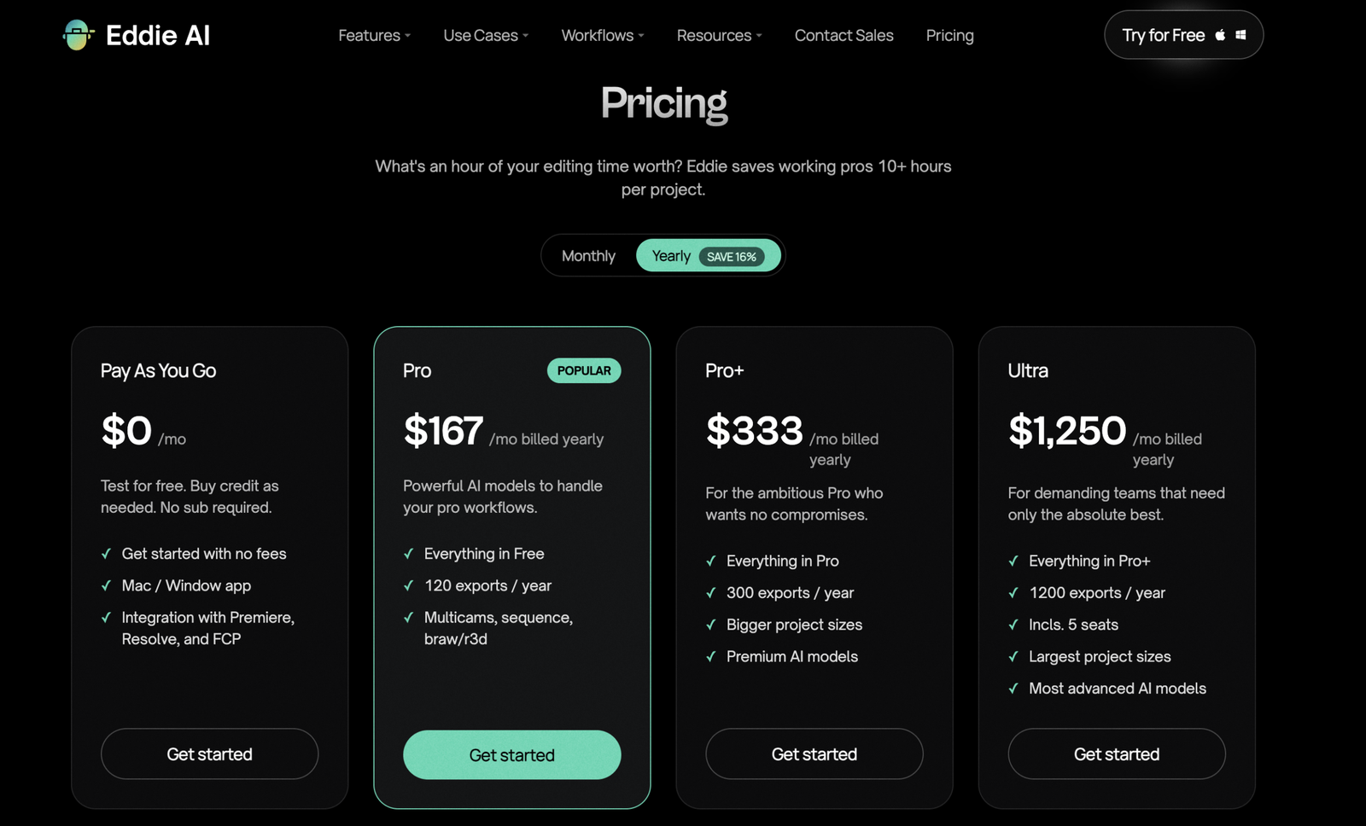The width and height of the screenshot is (1366, 826).
Task: Go to Contact Sales page
Action: click(x=844, y=35)
